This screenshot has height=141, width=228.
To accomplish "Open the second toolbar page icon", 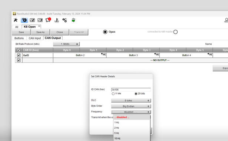I will pos(32,20).
